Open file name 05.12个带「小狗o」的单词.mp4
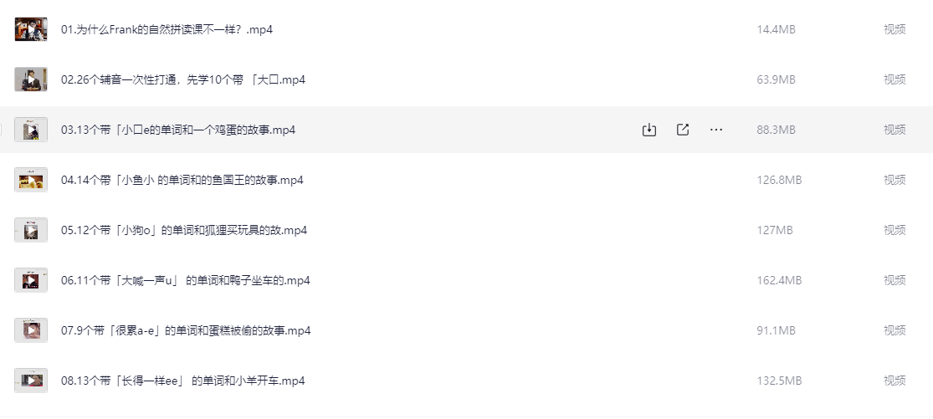Viewport: 933px width, 419px height. click(184, 230)
